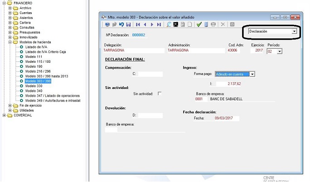Open Listado de IVA Criterio Caja
Image resolution: width=310 pixels, height=182 pixels.
tap(45, 52)
